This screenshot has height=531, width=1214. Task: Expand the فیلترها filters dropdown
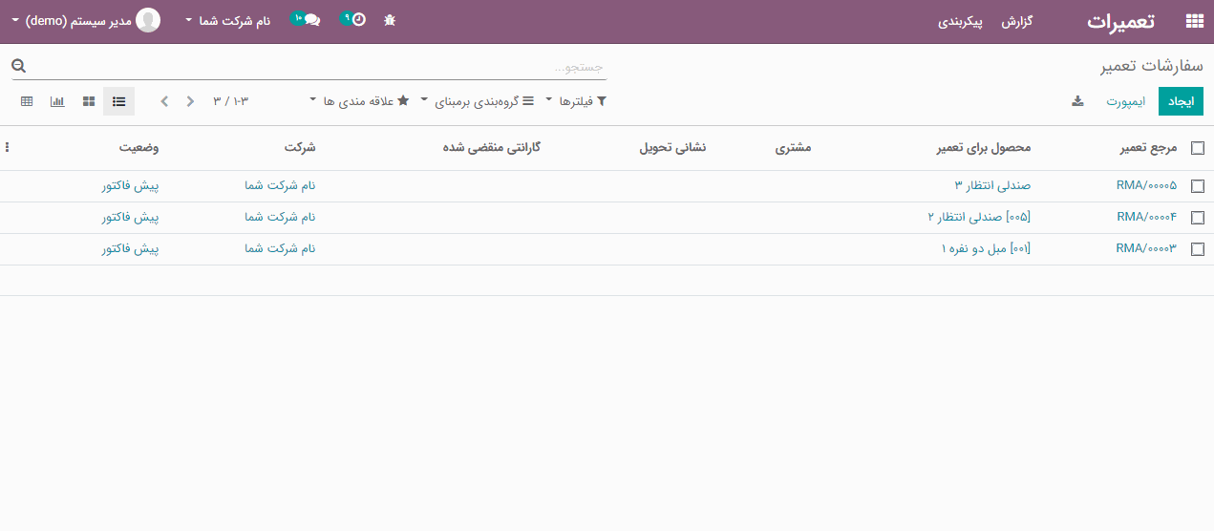coord(576,101)
